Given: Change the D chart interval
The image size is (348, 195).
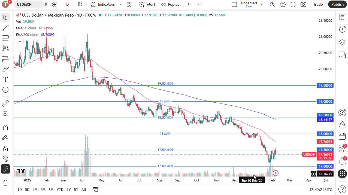Looking at the screenshot, I should tap(67, 4).
